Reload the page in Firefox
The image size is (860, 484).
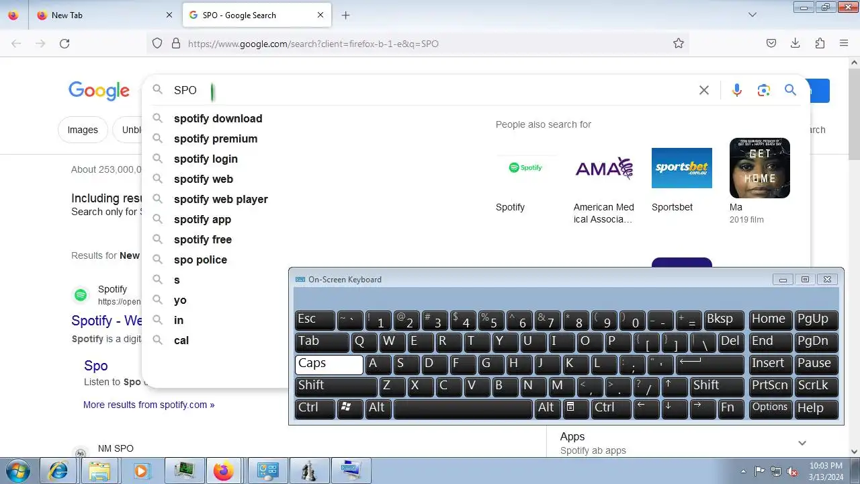click(64, 44)
